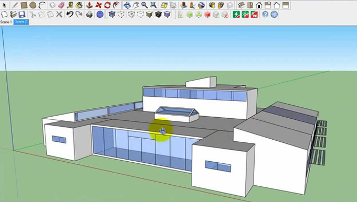Viewport: 357px width, 202px height.
Task: Switch to Monochrome face style
Action: (167, 15)
